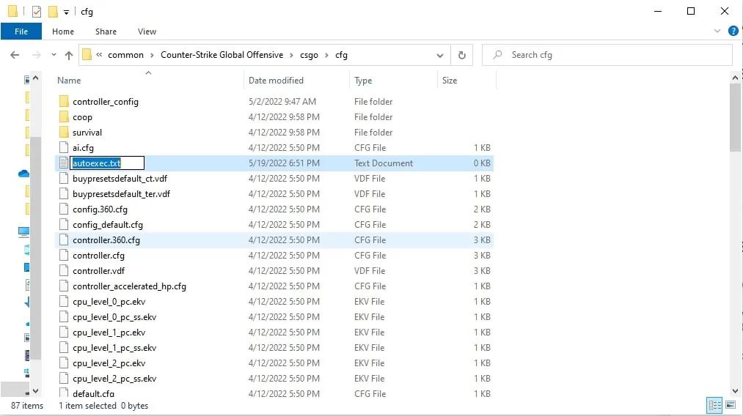Click the file list scroll down arrow
The image size is (743, 416).
pos(736,391)
